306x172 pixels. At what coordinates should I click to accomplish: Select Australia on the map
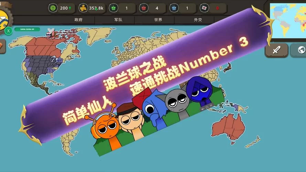click(228, 127)
